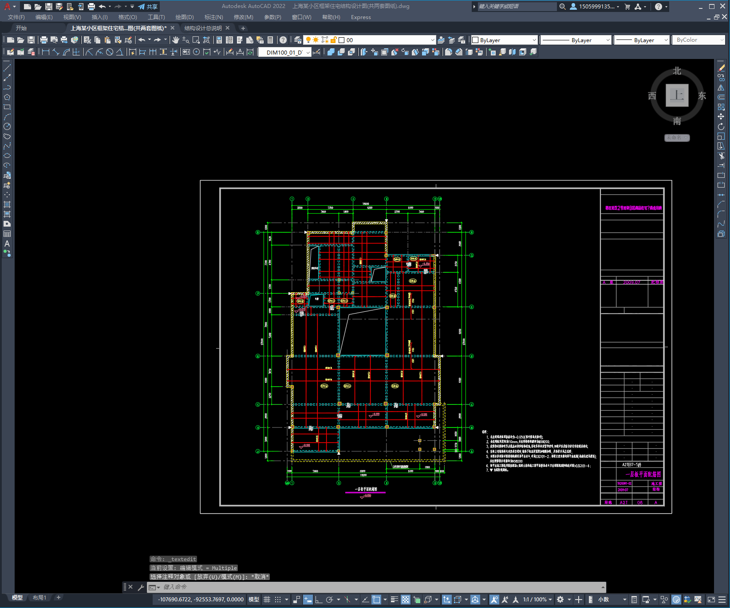Toggle snap mode in status bar
The height and width of the screenshot is (608, 730).
[x=278, y=600]
